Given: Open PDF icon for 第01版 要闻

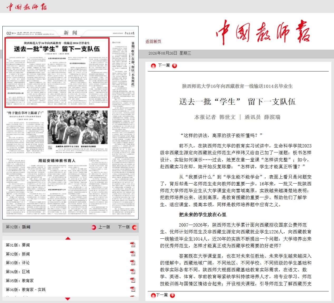Looking at the screenshot, I should click(133, 244).
